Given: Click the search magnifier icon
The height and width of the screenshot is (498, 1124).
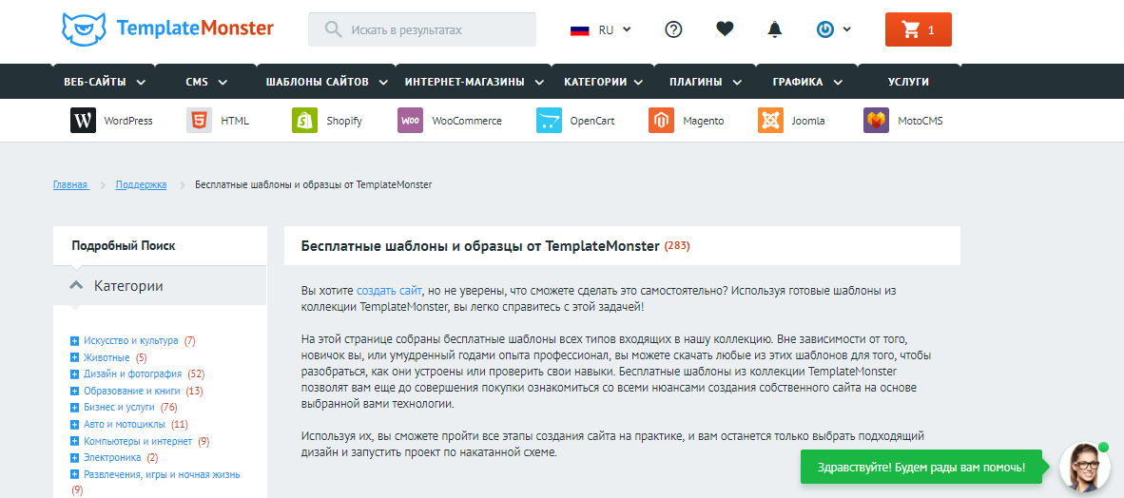Looking at the screenshot, I should [x=333, y=30].
